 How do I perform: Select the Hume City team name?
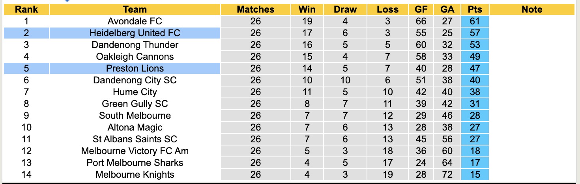click(x=135, y=92)
